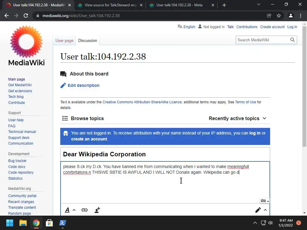Click log in within blue banner
307x230 pixels.
pyautogui.click(x=255, y=133)
